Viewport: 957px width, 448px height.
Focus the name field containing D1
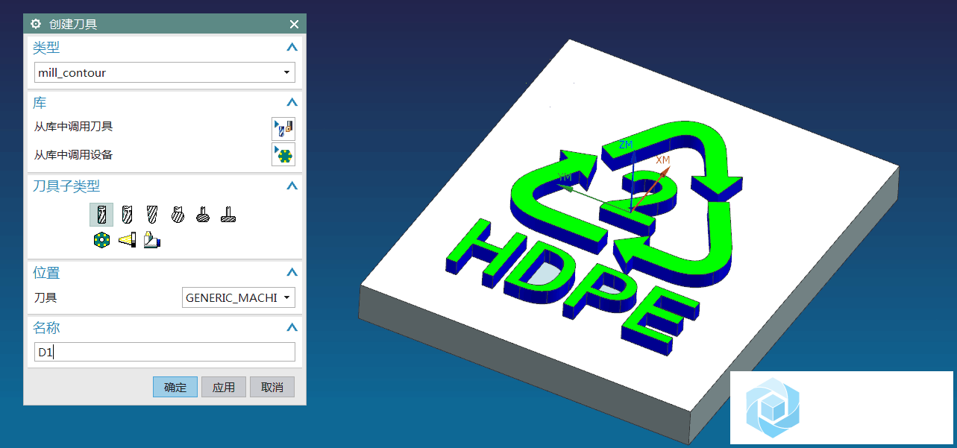165,352
